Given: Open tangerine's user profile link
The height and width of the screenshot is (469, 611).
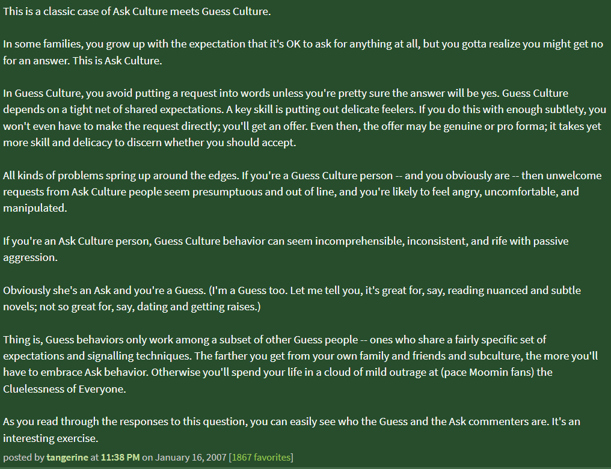Looking at the screenshot, I should click(68, 458).
